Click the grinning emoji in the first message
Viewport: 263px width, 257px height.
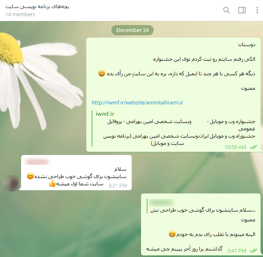point(102,73)
